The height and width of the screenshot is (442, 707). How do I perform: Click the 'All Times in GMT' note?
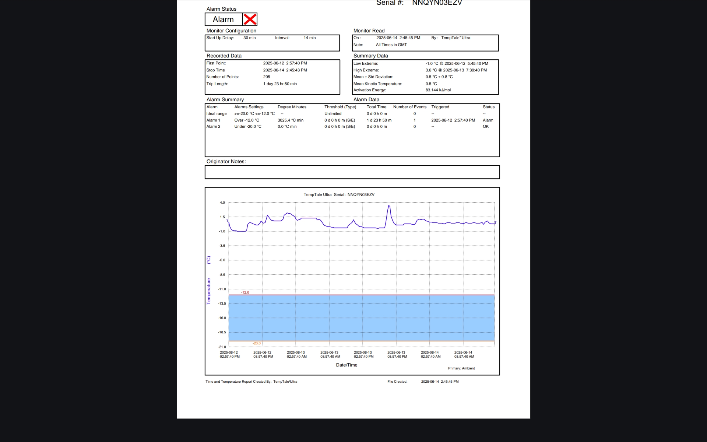(x=391, y=45)
